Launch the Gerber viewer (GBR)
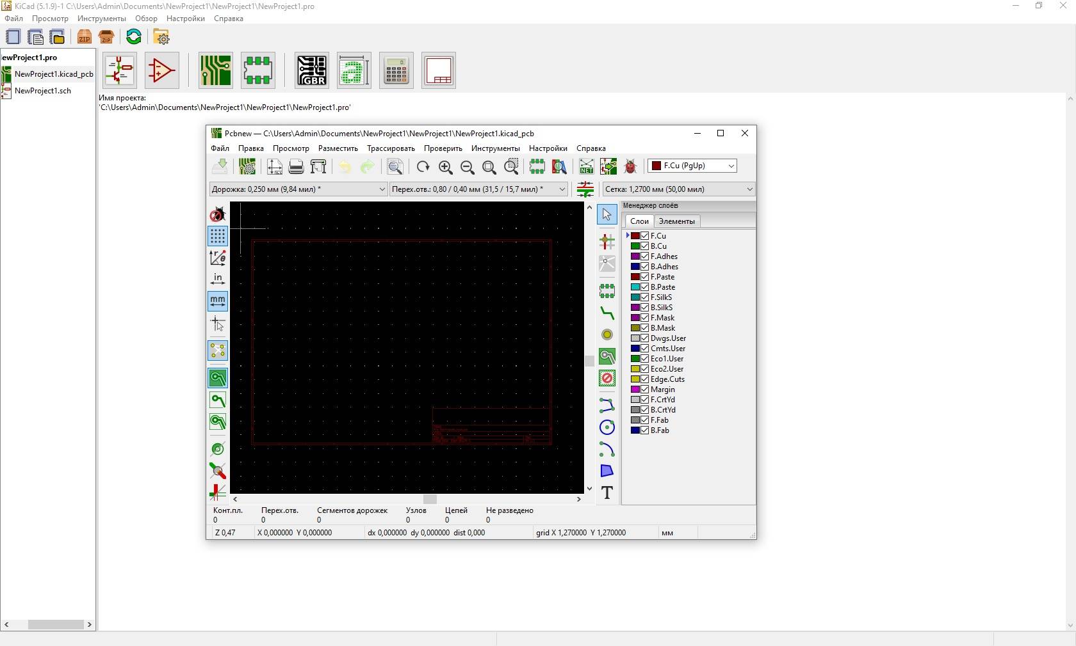Image resolution: width=1076 pixels, height=646 pixels. 312,70
